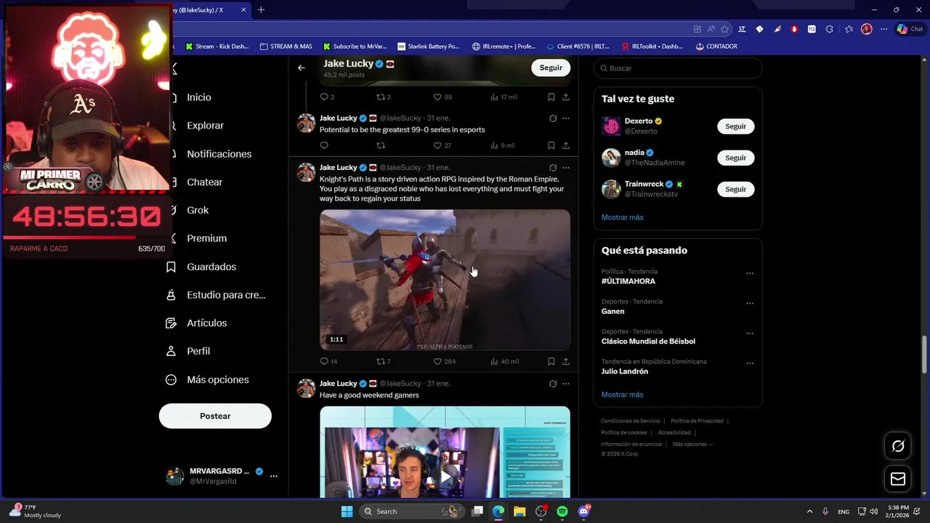Open Spotify from the taskbar
This screenshot has height=523, width=930.
coord(562,511)
